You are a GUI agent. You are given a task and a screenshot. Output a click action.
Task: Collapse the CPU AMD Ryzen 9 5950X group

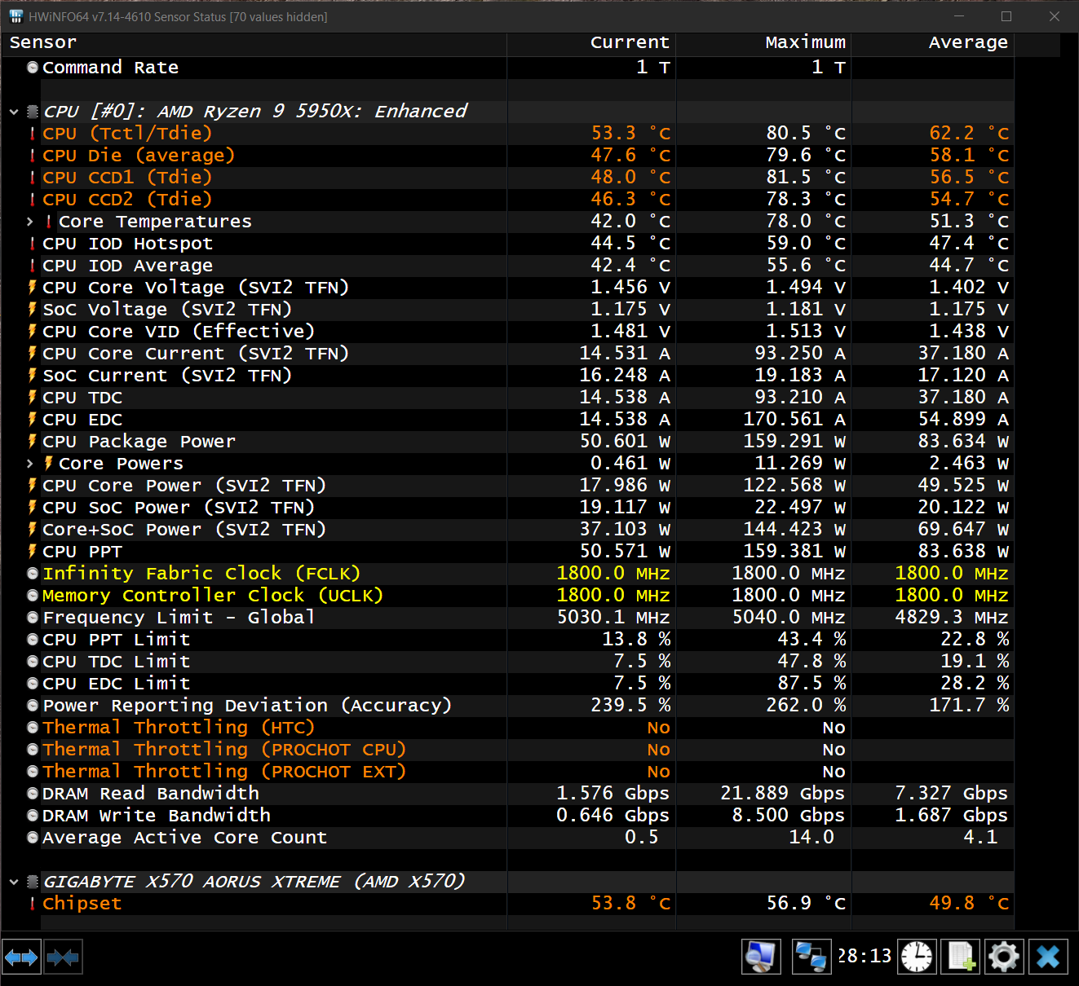(14, 112)
